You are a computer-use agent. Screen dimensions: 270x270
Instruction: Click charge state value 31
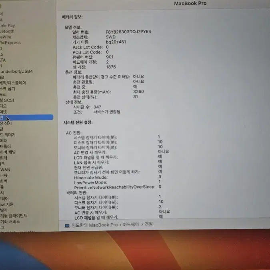136,97
